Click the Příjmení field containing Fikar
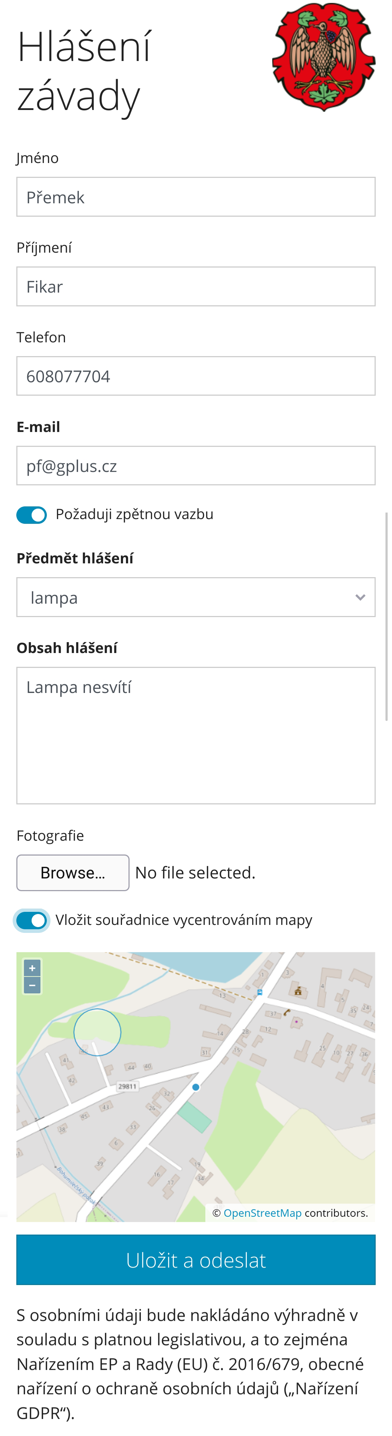Image resolution: width=392 pixels, height=1436 pixels. pyautogui.click(x=196, y=286)
